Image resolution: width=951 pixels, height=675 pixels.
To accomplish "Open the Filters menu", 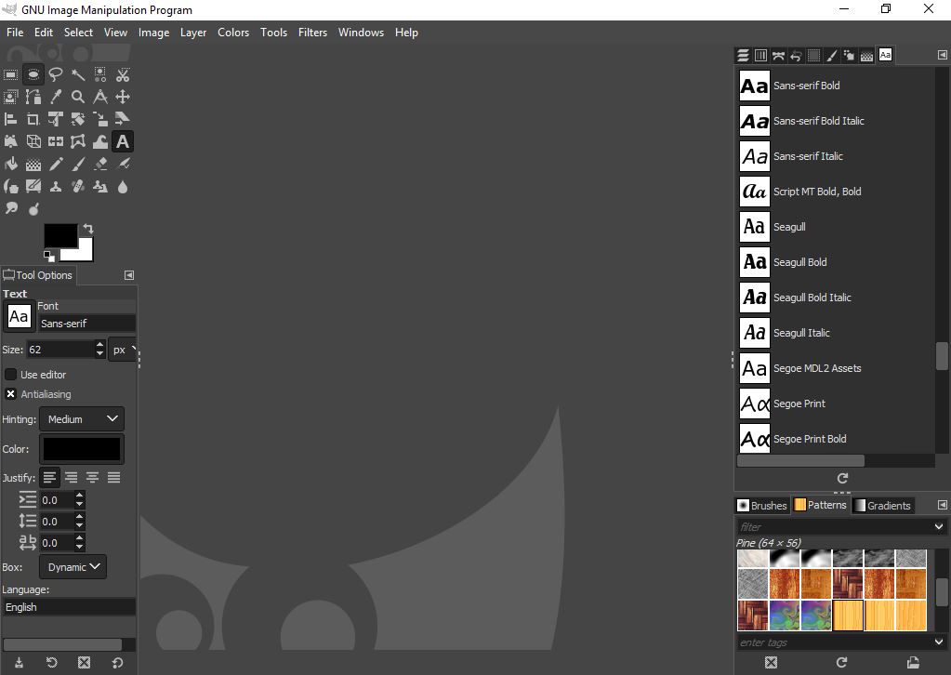I will (x=312, y=33).
